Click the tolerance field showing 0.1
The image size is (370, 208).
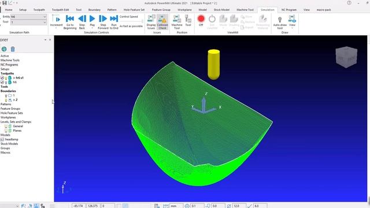click(197, 206)
